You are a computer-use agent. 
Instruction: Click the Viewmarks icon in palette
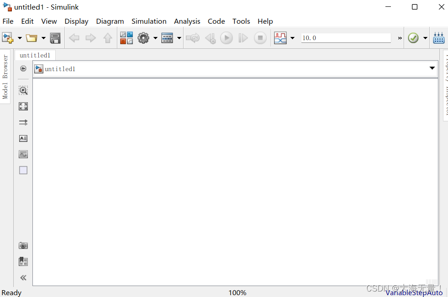tap(23, 261)
